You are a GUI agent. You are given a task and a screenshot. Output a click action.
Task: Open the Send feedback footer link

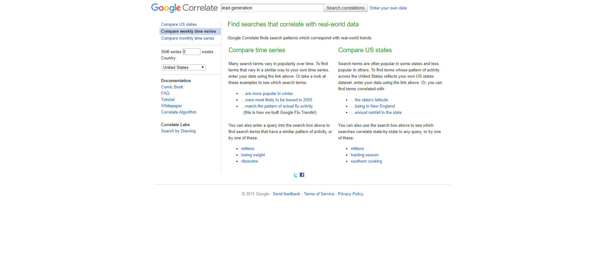[x=286, y=194]
